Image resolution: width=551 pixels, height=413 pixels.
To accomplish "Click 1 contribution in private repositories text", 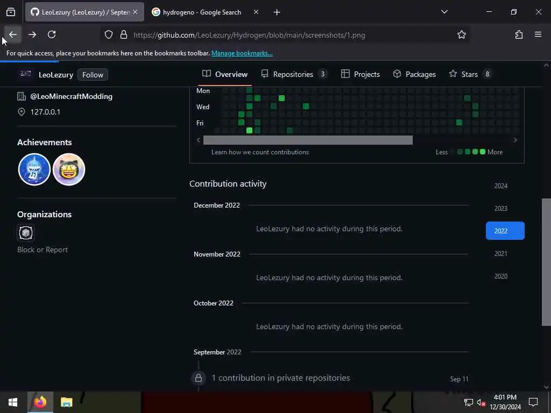I will coord(281,378).
